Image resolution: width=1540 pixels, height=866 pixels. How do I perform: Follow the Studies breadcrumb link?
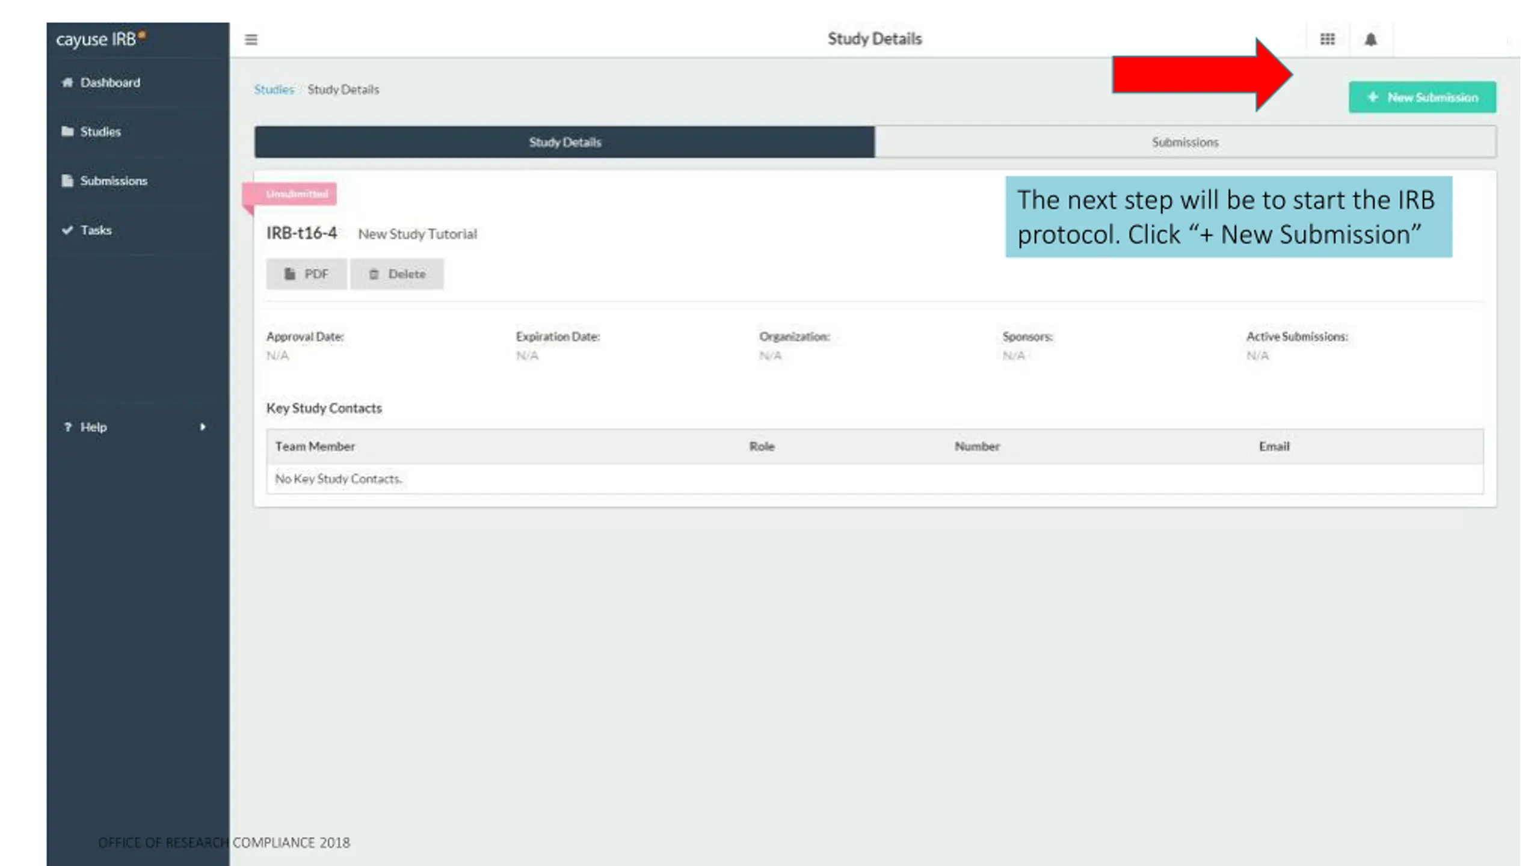tap(274, 90)
